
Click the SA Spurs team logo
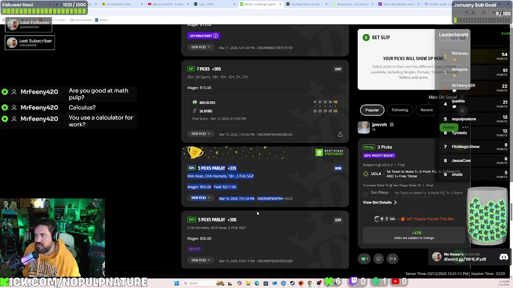click(195, 111)
